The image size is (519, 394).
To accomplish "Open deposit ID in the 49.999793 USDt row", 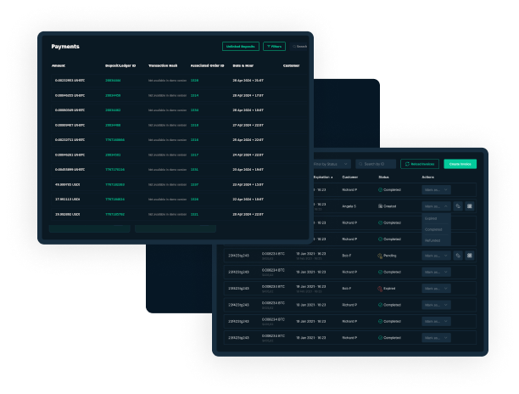I will click(114, 184).
